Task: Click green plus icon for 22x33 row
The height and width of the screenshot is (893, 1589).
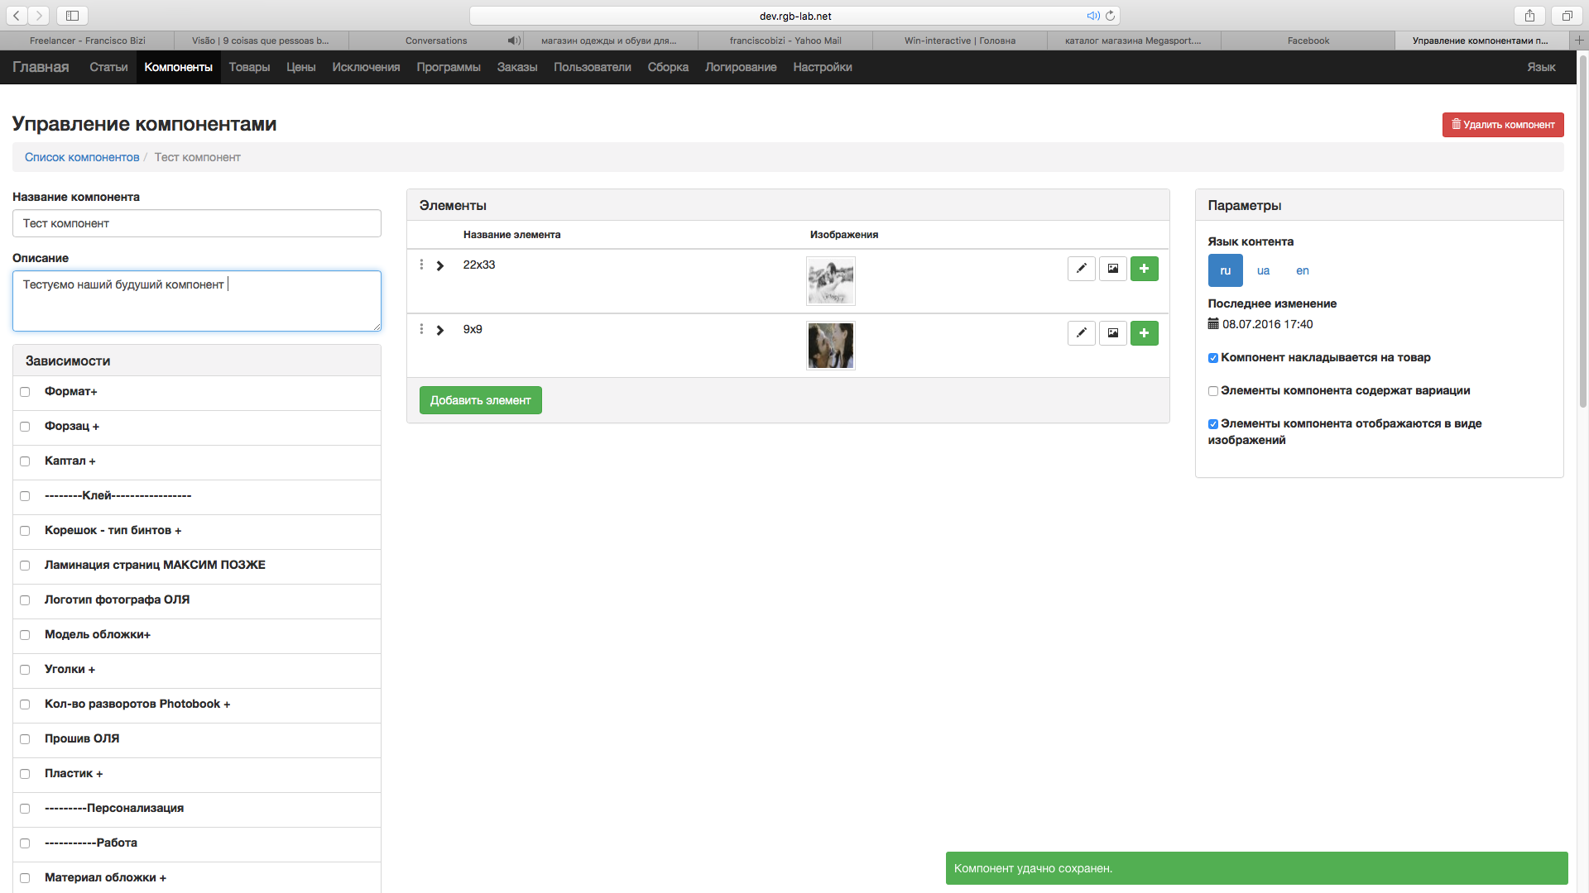Action: [x=1144, y=269]
